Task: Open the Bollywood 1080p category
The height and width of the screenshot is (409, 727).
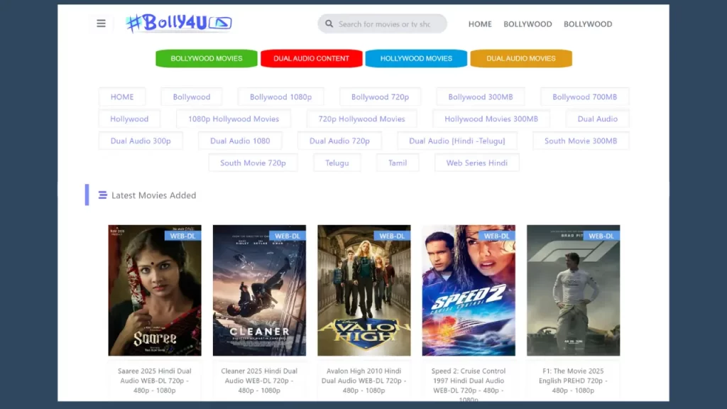Action: point(280,96)
